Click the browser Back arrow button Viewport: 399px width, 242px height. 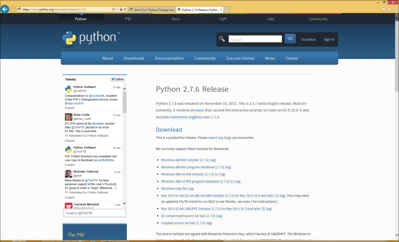pos(5,9)
